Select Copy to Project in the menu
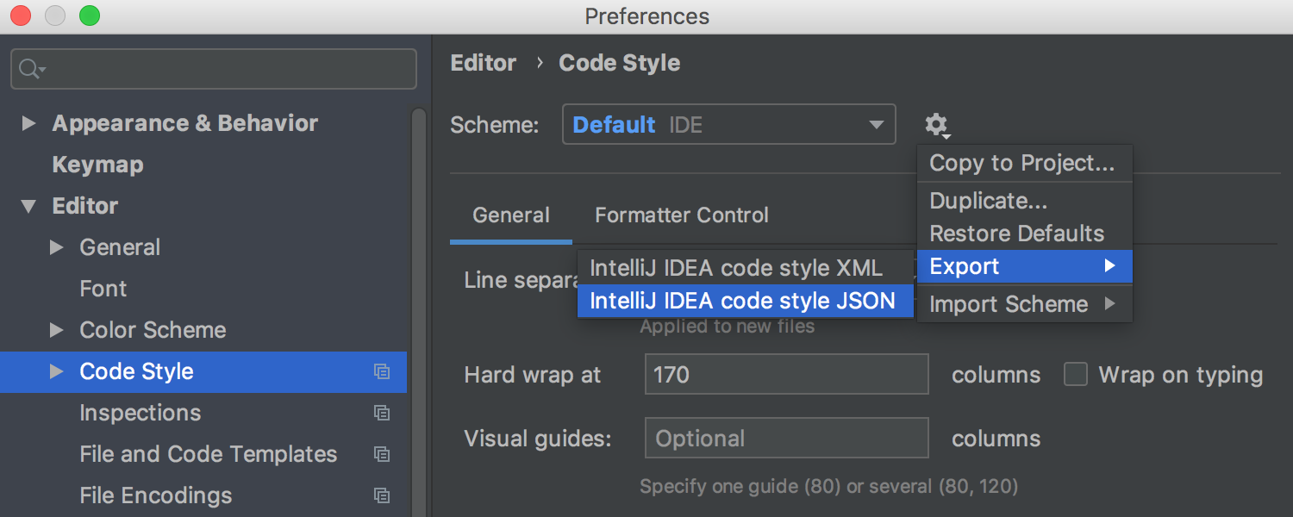1293x517 pixels. (1021, 163)
